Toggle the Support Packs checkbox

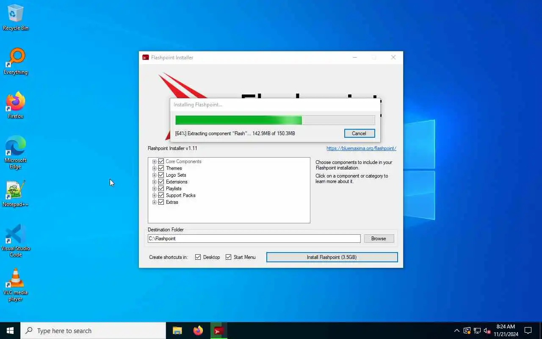coord(161,195)
